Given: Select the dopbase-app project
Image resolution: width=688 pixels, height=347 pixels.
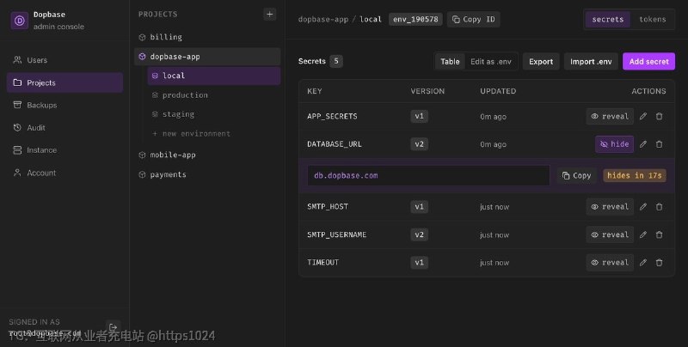Looking at the screenshot, I should [207, 57].
